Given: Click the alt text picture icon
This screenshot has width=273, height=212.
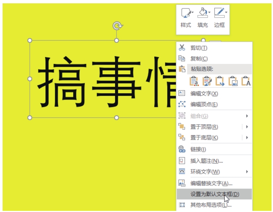Looking at the screenshot, I should 182,183.
